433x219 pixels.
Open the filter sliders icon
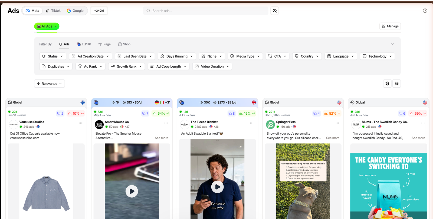pos(397,84)
